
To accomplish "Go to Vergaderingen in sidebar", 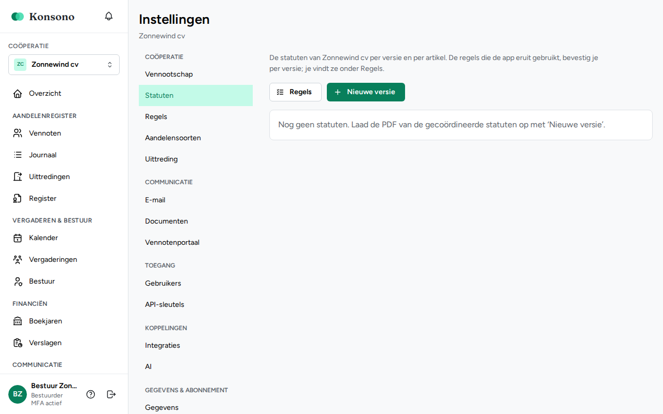I will (x=64, y=260).
